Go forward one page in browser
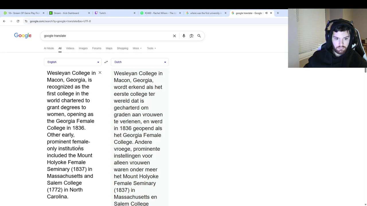 [11, 21]
